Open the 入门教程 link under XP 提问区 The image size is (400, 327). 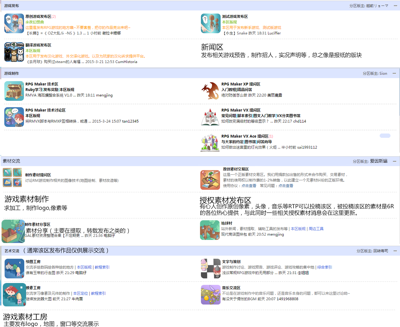(x=229, y=90)
